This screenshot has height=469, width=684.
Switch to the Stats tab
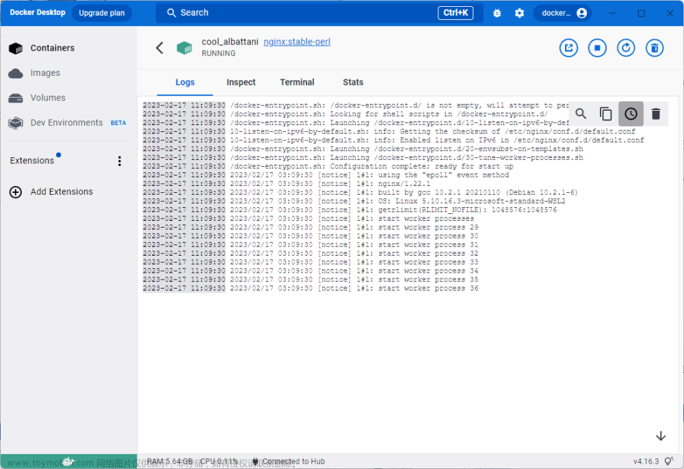pyautogui.click(x=353, y=82)
